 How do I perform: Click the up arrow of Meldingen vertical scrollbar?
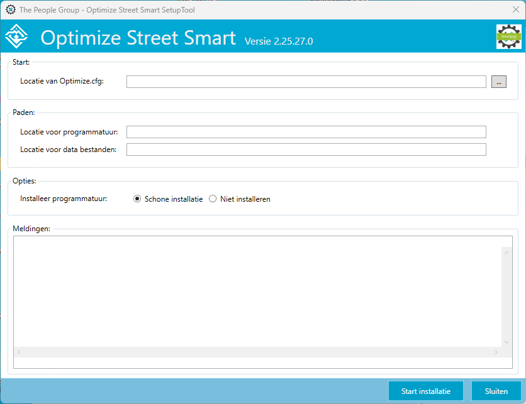click(506, 253)
